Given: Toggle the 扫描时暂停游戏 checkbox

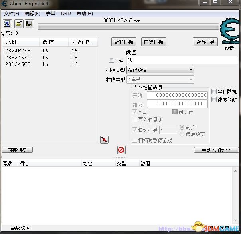Looking at the screenshot, I should click(134, 140).
